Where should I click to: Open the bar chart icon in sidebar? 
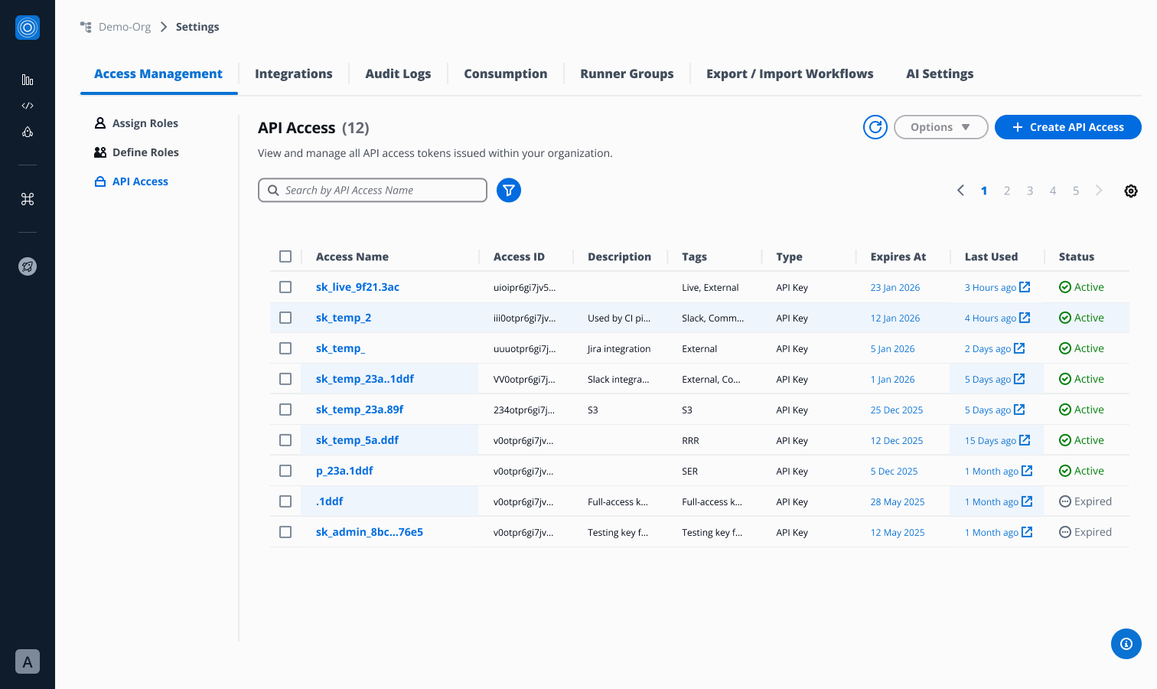click(28, 80)
